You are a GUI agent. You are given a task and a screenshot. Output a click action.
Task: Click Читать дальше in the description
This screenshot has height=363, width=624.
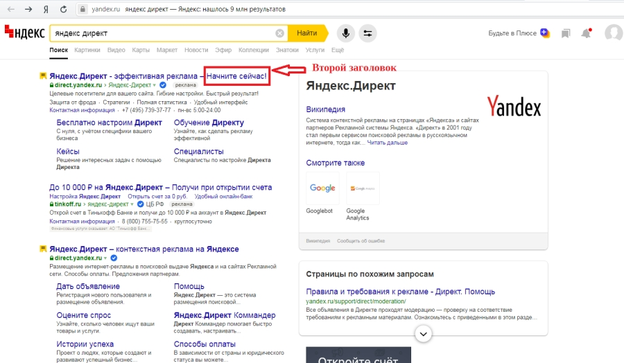pos(387,143)
